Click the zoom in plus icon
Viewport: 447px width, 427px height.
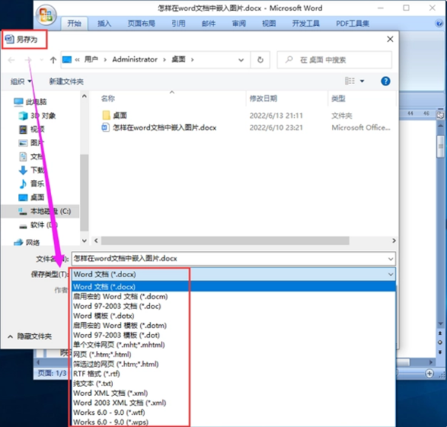coord(429,373)
